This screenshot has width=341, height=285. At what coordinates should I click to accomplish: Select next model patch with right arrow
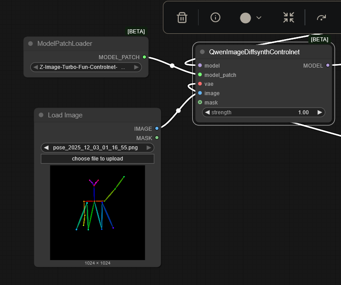point(136,67)
